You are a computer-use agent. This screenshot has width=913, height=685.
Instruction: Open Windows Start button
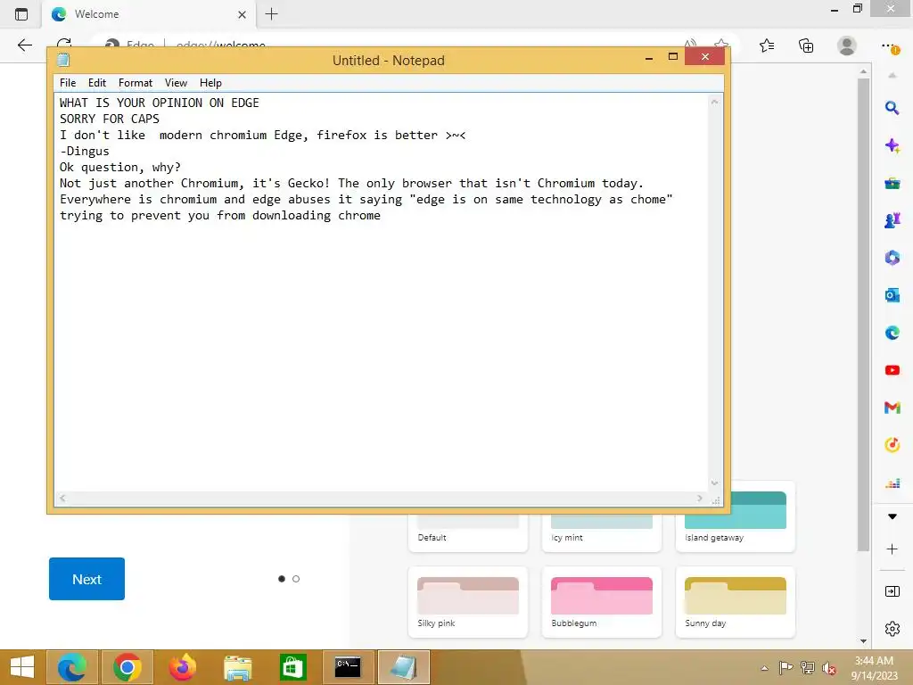click(x=22, y=667)
